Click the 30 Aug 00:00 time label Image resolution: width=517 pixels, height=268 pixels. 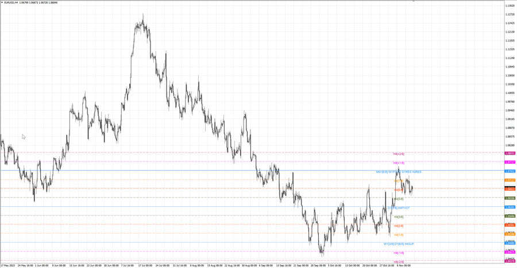pos(249,265)
